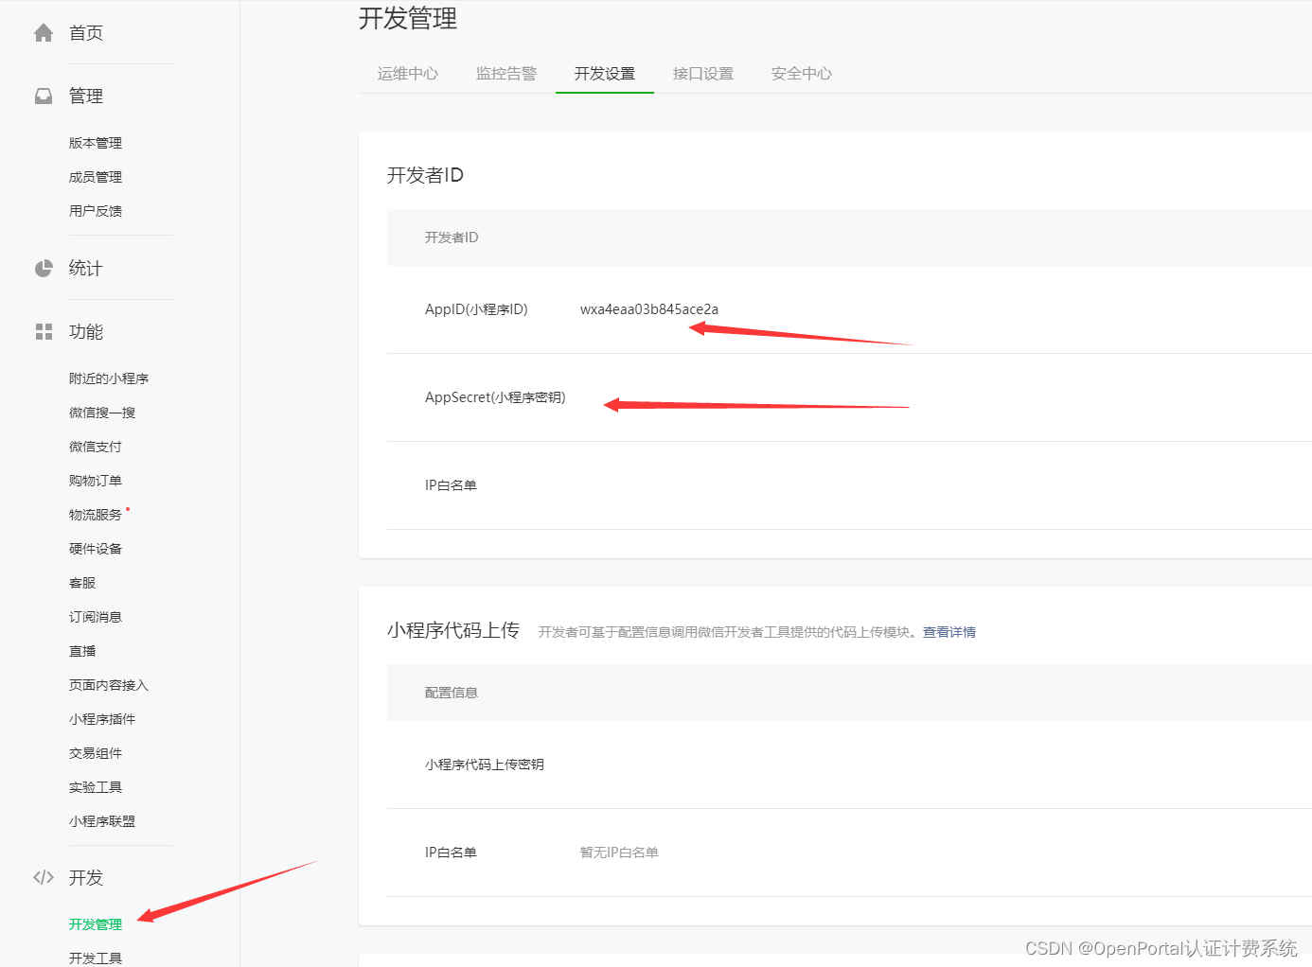Click the code brackets icon beside 开发

(44, 877)
